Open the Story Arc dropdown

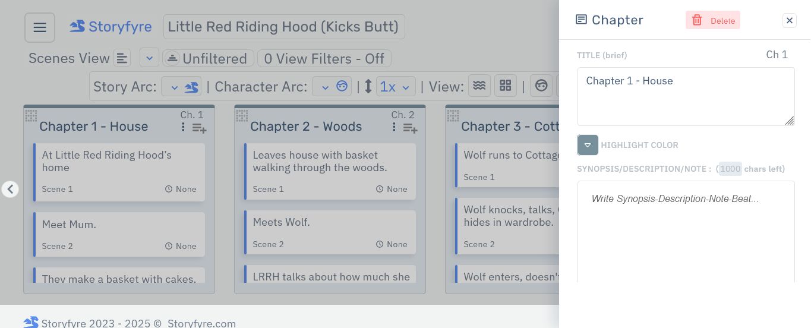181,87
